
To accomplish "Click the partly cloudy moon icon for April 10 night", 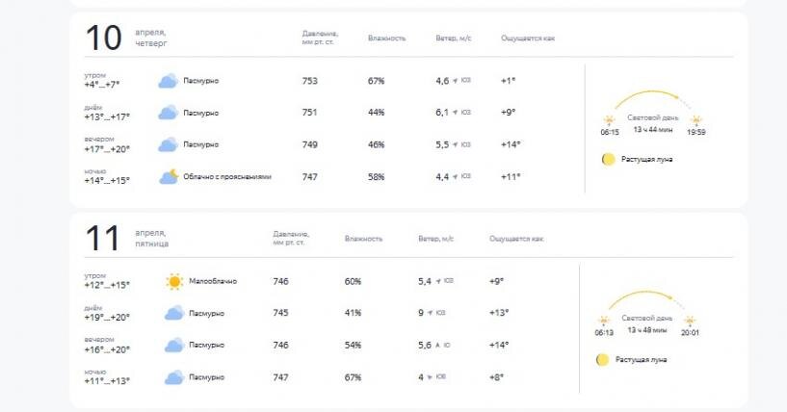I will (168, 176).
